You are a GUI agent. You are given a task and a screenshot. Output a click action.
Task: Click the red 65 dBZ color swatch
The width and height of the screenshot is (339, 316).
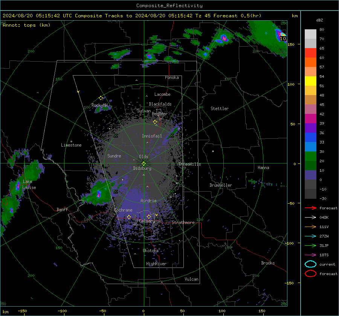pos(310,53)
